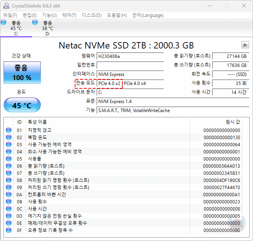
Task: Click the next disk arrow button
Action: [x=245, y=45]
